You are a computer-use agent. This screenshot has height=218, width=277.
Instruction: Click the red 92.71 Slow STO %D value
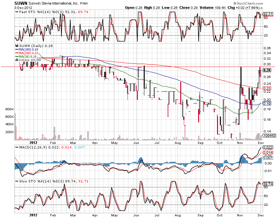[x=83, y=181]
